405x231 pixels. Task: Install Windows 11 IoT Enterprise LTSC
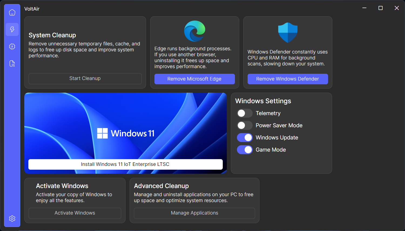[x=126, y=164]
